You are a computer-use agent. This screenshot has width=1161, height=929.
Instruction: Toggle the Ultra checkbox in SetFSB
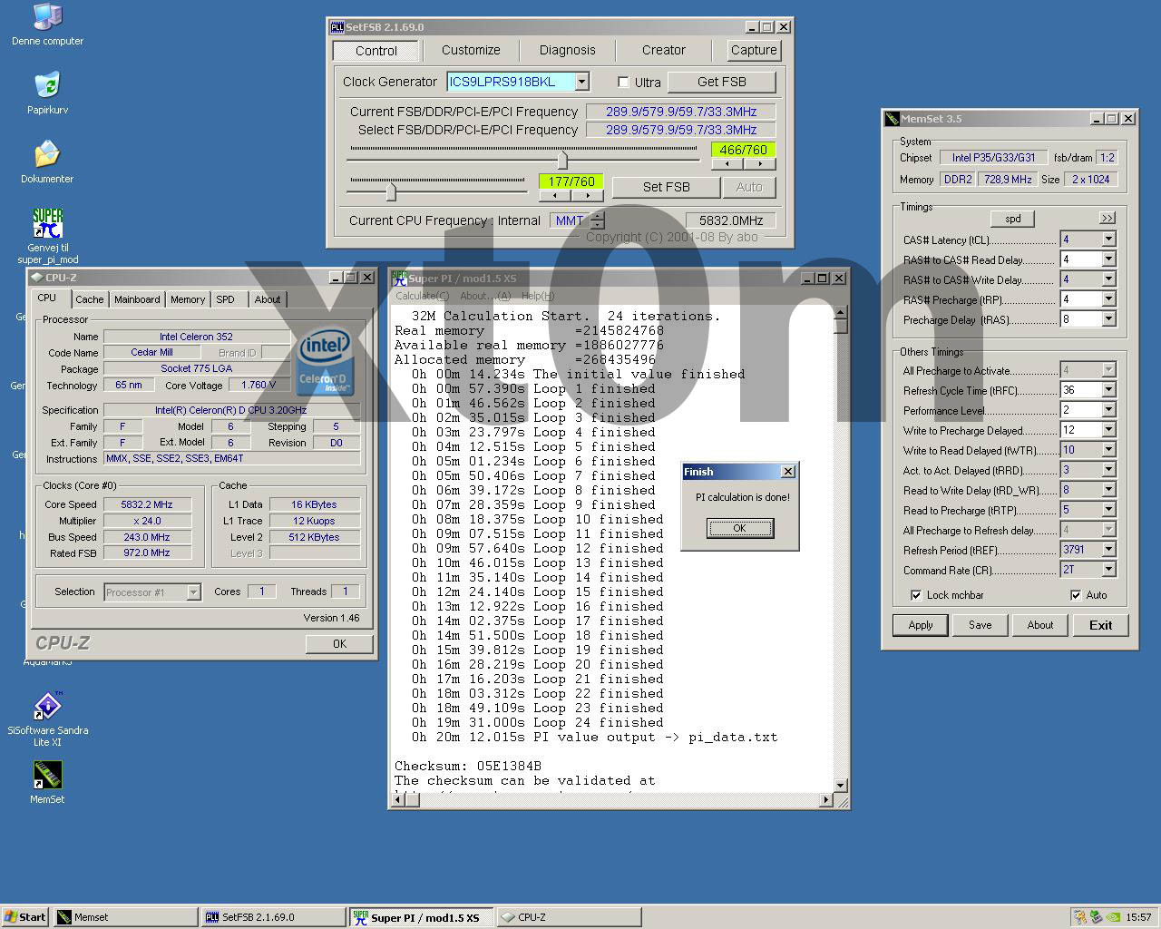623,82
